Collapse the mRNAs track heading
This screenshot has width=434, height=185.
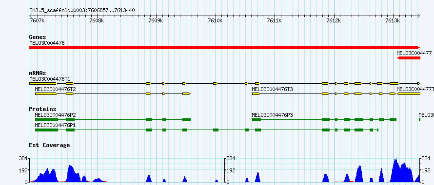38,74
